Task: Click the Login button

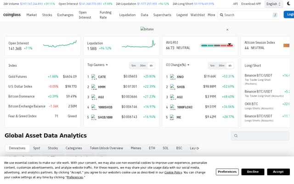Action: click(x=289, y=15)
